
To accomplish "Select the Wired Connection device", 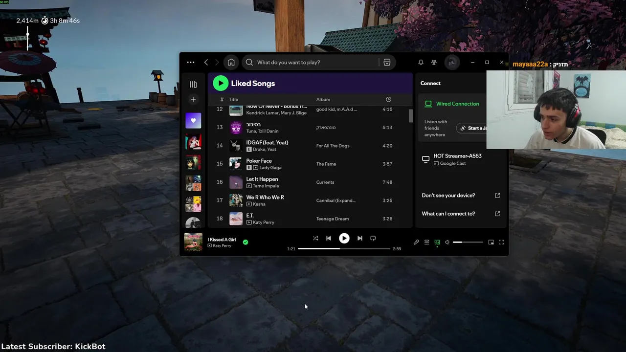I will (x=452, y=104).
